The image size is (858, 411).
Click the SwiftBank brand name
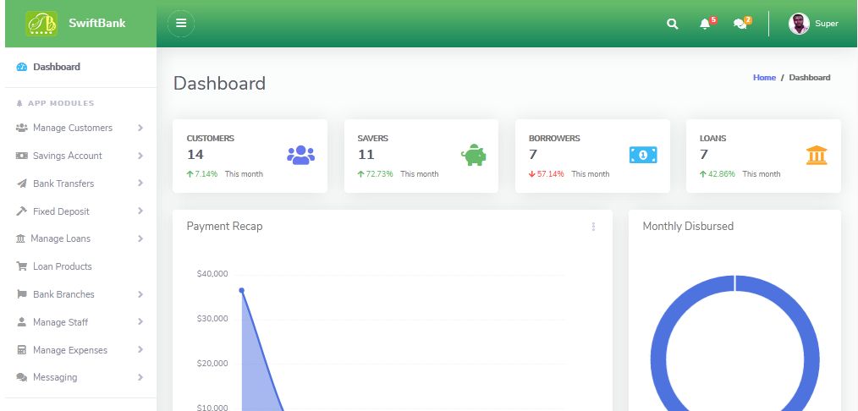click(96, 23)
